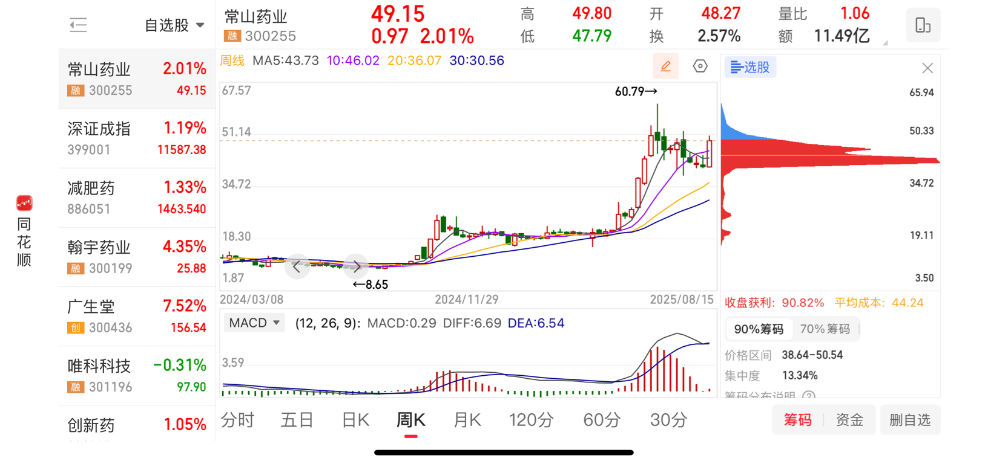Switch to 120分 chart tab
The width and height of the screenshot is (1008, 464).
tap(531, 420)
